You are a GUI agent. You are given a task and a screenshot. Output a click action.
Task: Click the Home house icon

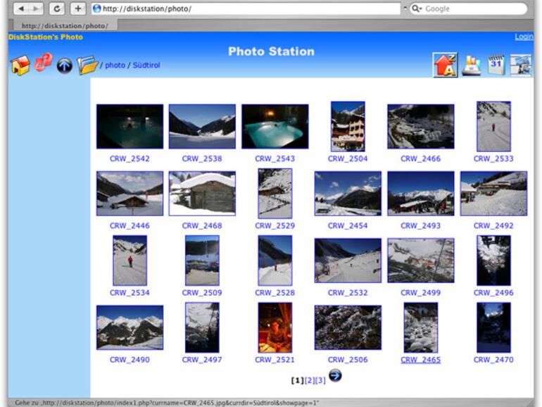tap(20, 65)
